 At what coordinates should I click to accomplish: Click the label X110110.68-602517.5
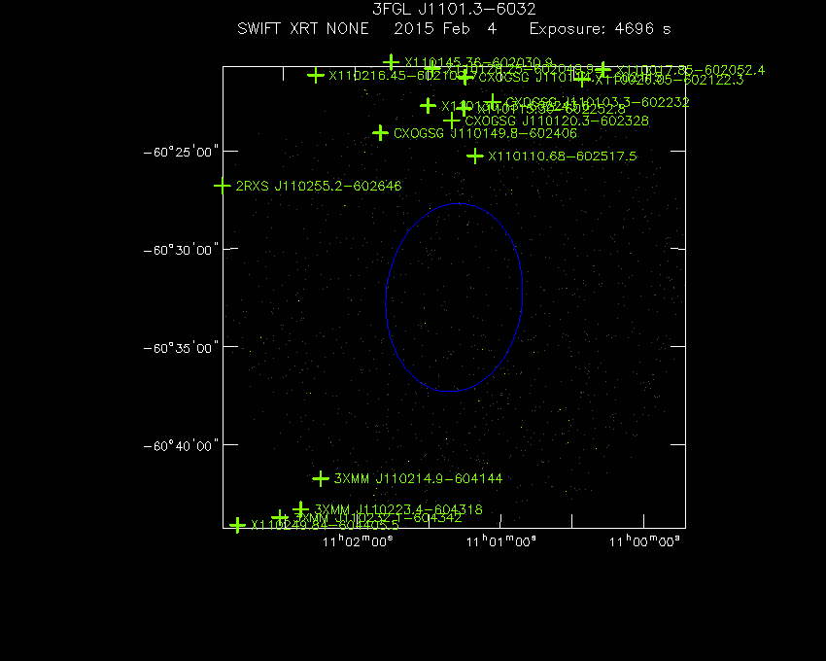562,157
